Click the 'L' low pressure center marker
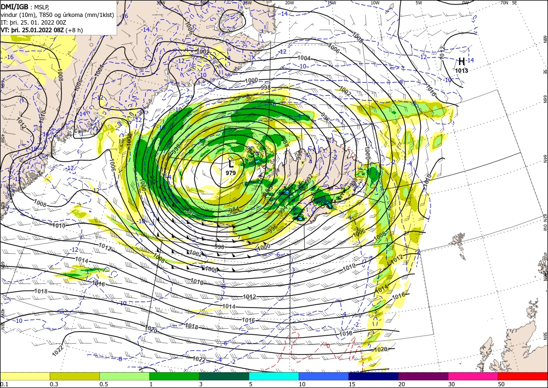548x388 pixels. coord(231,163)
